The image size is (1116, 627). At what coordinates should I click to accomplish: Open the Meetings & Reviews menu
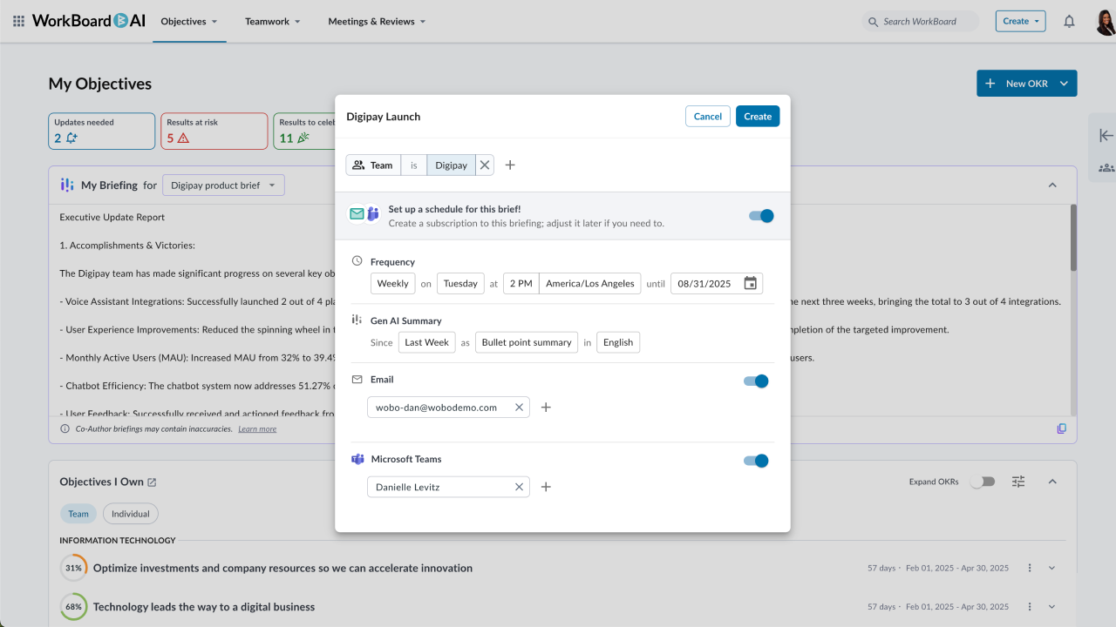pos(377,21)
